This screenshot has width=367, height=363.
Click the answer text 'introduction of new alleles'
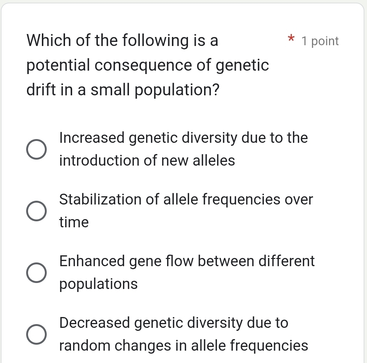tap(147, 160)
